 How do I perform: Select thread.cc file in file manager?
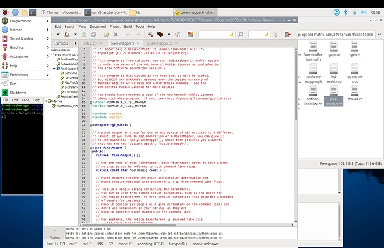pyautogui.click(x=355, y=94)
